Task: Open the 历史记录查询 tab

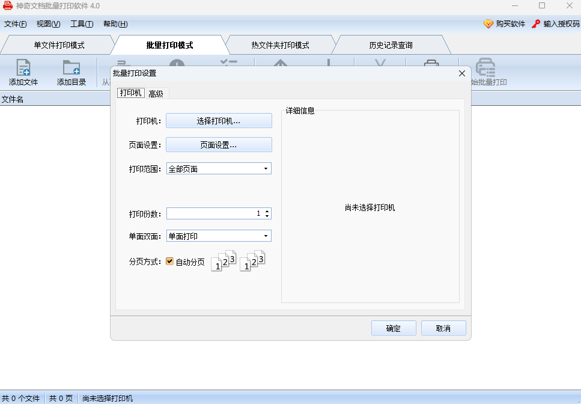Action: pyautogui.click(x=391, y=45)
